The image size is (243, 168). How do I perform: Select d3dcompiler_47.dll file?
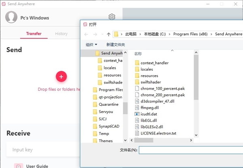[x=155, y=101]
